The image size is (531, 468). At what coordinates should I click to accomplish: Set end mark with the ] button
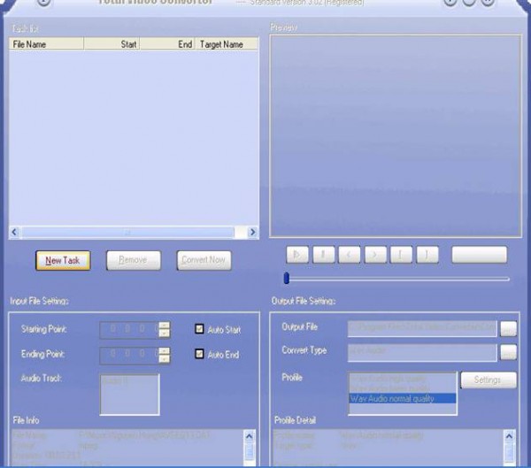[427, 255]
